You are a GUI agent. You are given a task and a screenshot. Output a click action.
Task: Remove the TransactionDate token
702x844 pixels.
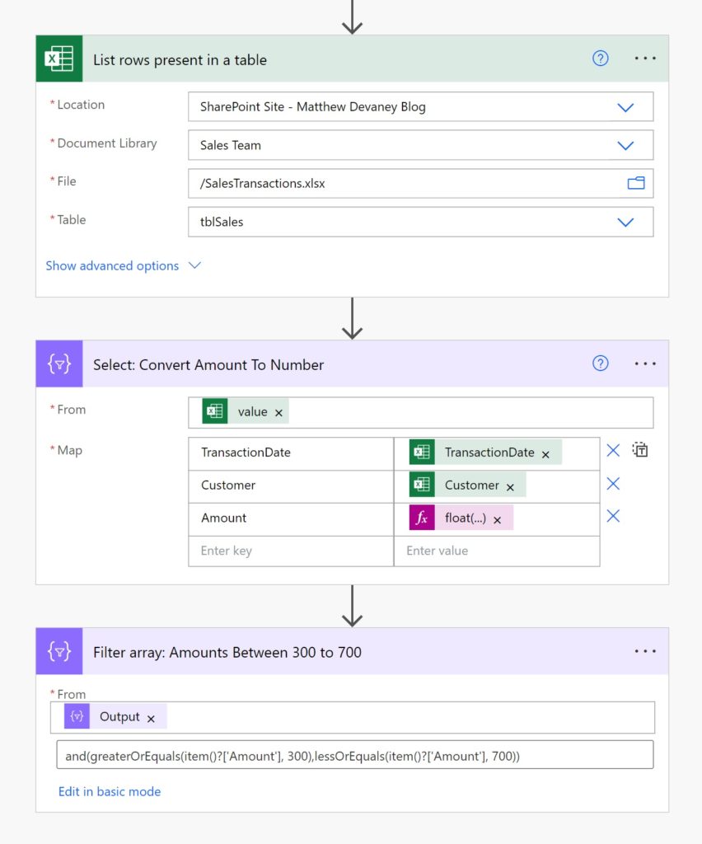(545, 455)
